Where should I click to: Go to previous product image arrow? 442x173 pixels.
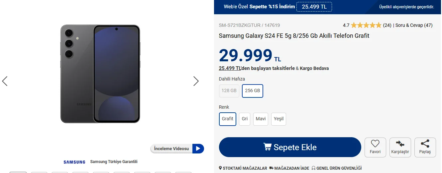pos(5,81)
